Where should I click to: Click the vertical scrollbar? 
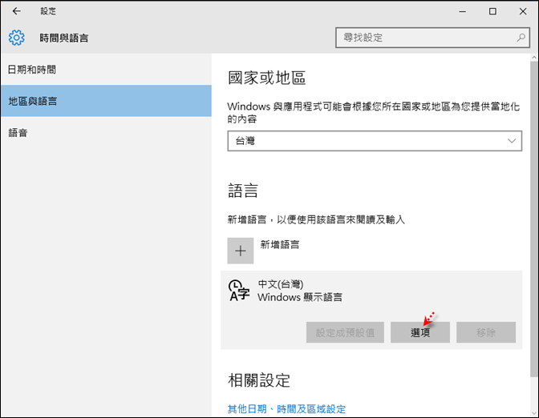[534, 218]
